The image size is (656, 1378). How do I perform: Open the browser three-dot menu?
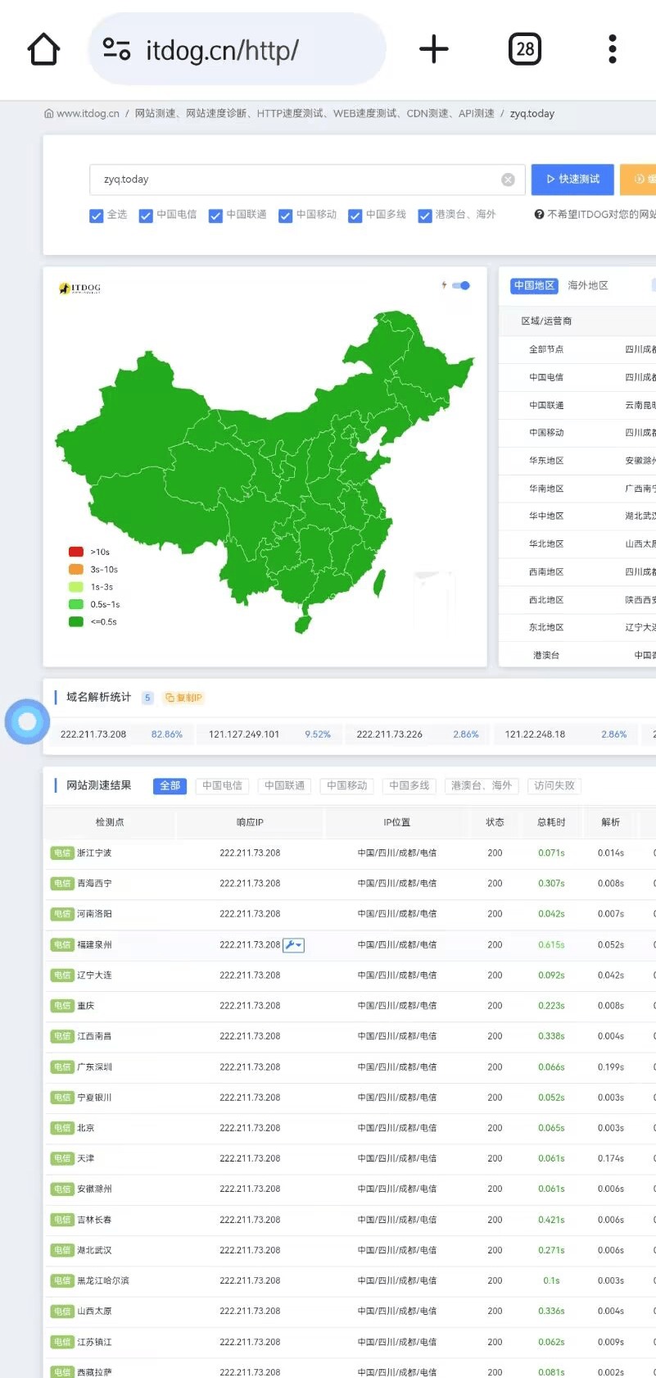click(613, 49)
